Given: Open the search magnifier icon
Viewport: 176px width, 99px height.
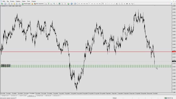Looking at the screenshot, I should [x=172, y=4].
